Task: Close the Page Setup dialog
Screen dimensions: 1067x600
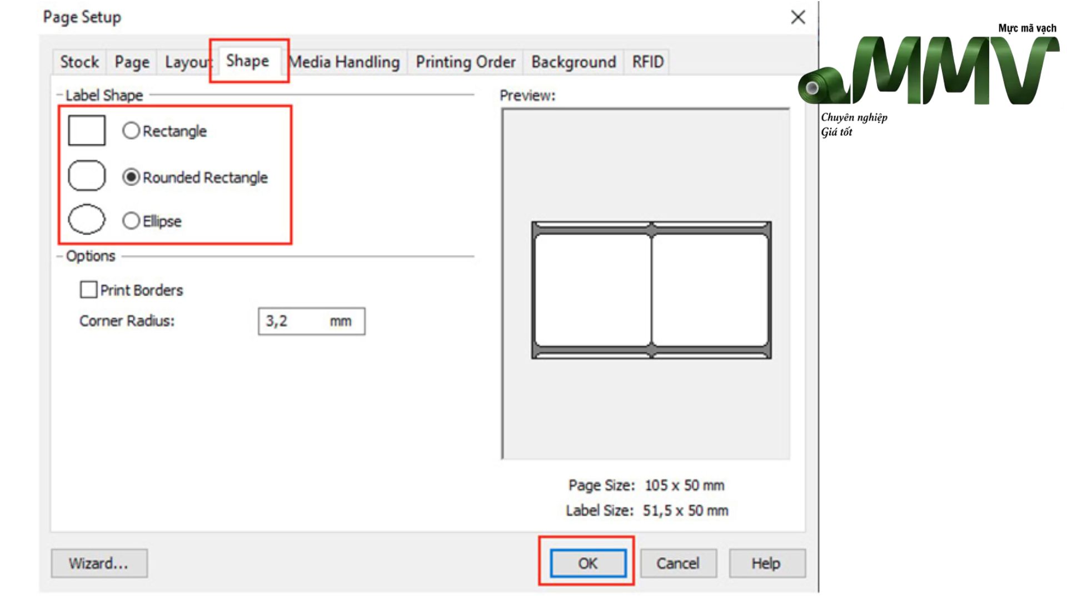Action: coord(798,17)
